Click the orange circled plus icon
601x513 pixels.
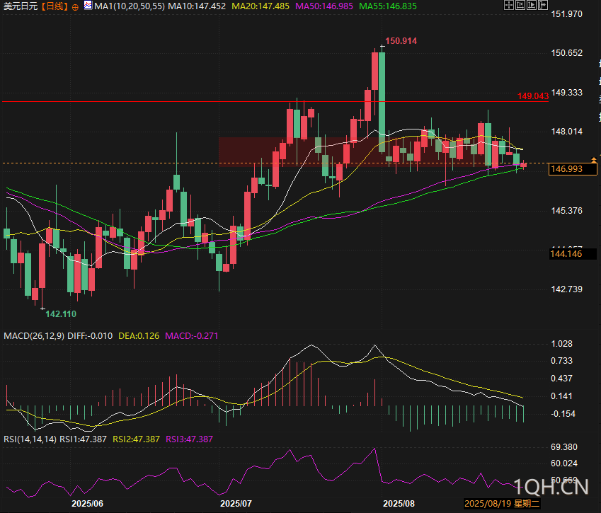pyautogui.click(x=75, y=6)
